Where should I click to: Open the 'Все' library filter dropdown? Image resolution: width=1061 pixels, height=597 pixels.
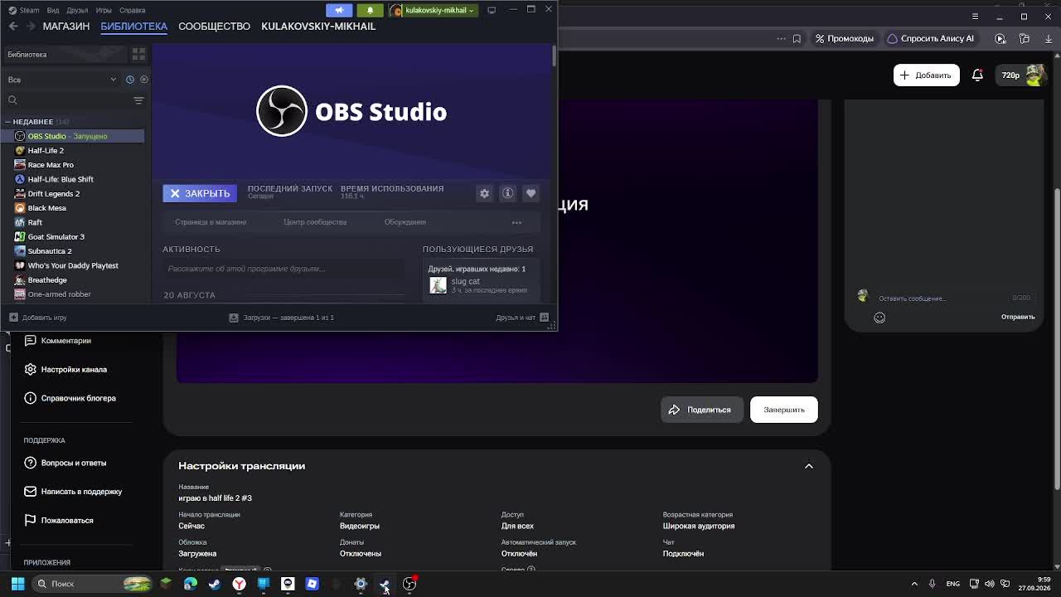(x=62, y=80)
